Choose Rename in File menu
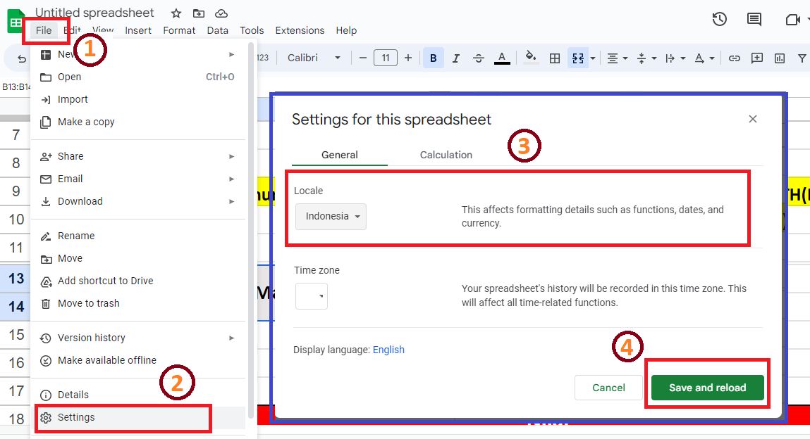Viewport: 810px width, 439px height. pyautogui.click(x=138, y=236)
